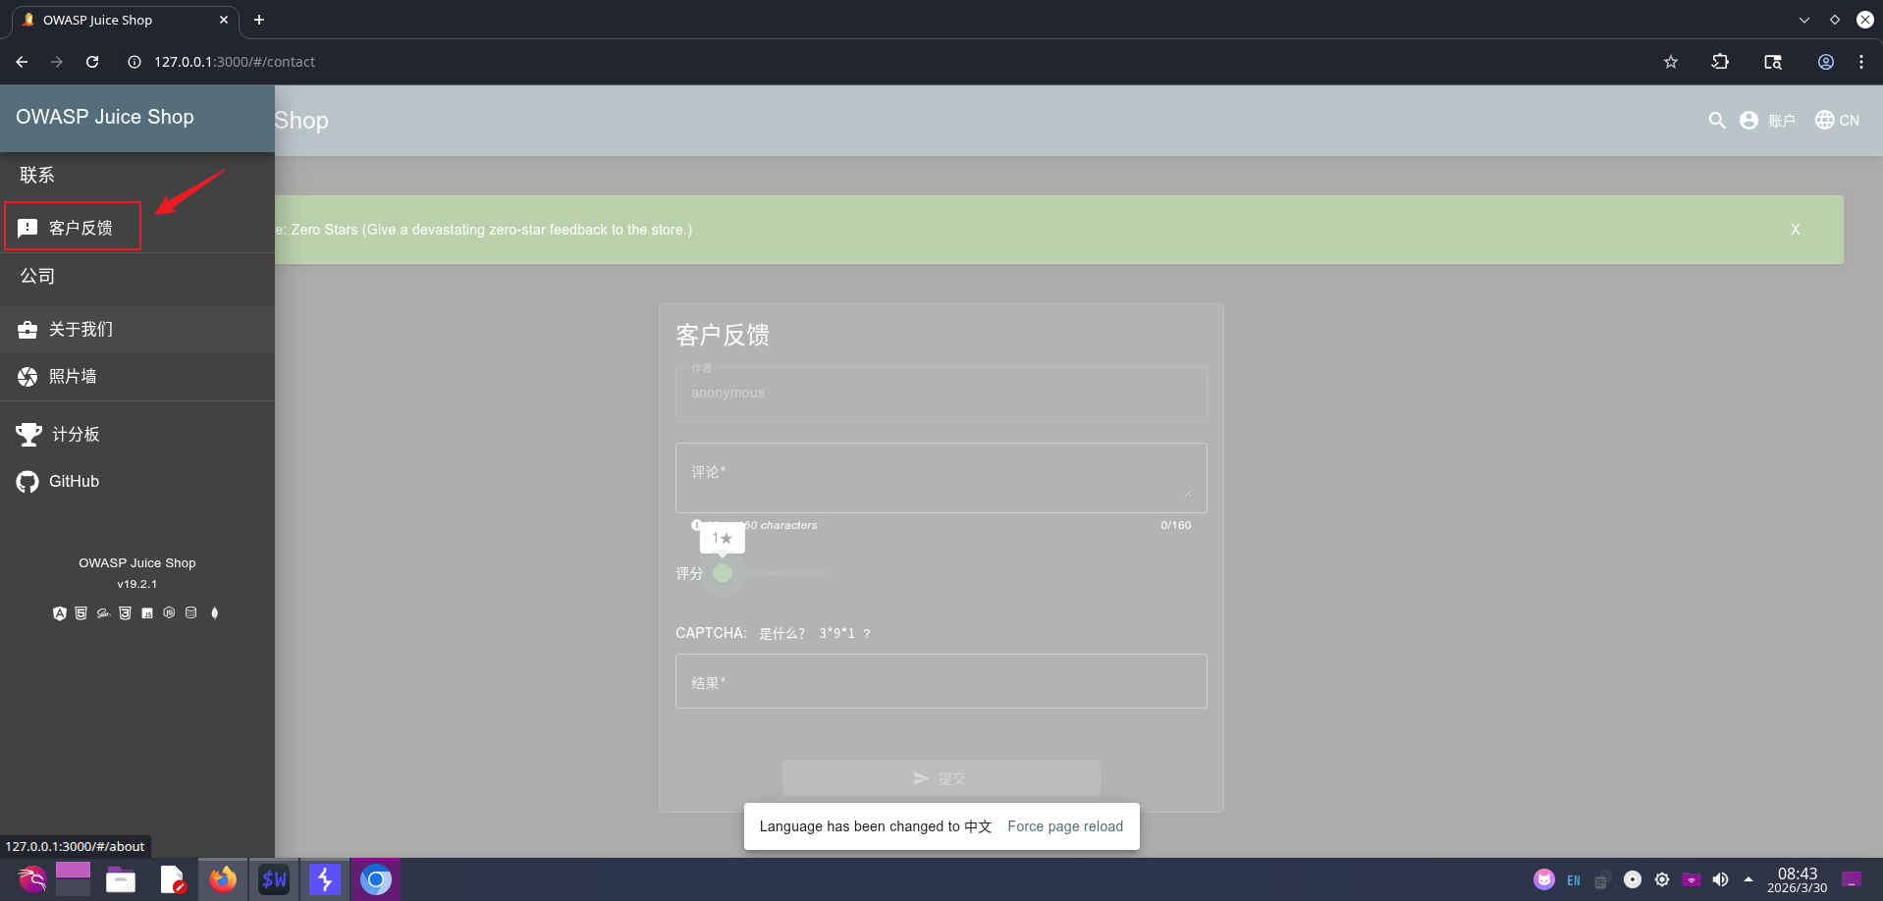The width and height of the screenshot is (1883, 901).
Task: Open the browser three-dot menu
Action: pyautogui.click(x=1861, y=62)
